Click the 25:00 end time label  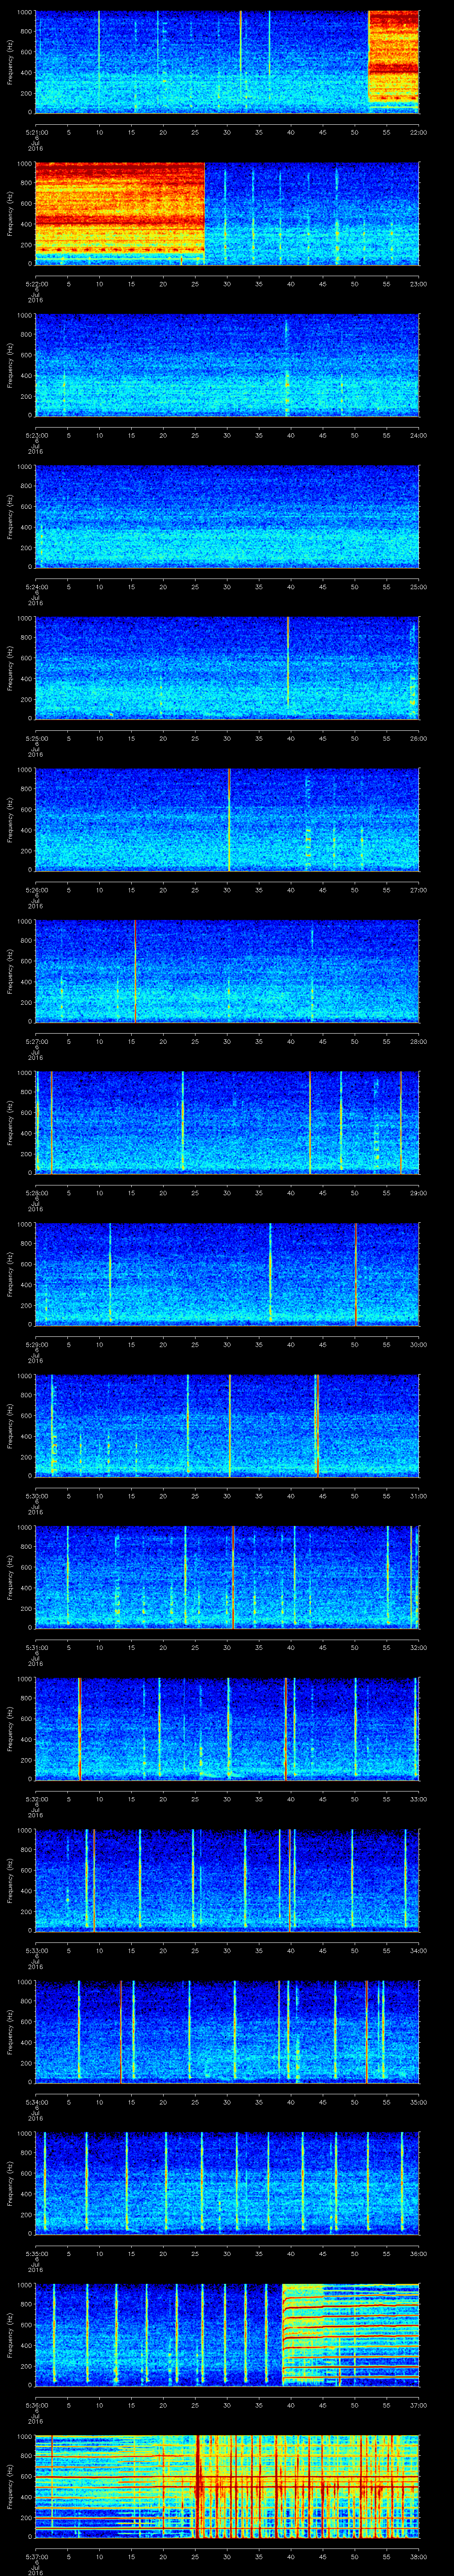click(418, 587)
